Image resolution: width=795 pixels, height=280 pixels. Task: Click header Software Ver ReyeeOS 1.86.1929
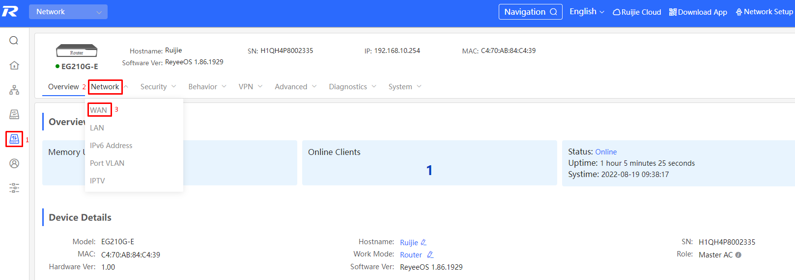194,62
